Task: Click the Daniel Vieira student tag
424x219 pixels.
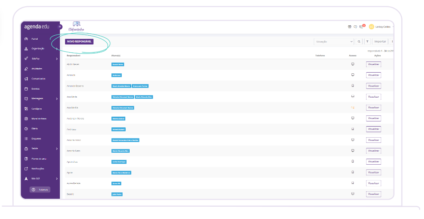Action: coord(118,64)
